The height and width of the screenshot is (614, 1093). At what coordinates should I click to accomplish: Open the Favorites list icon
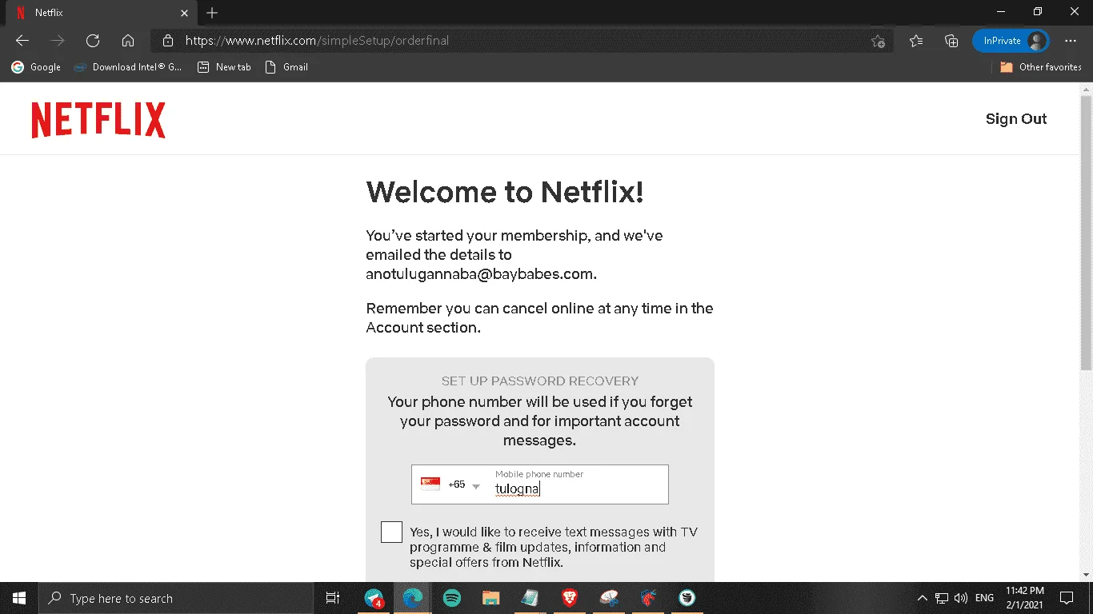click(x=916, y=41)
